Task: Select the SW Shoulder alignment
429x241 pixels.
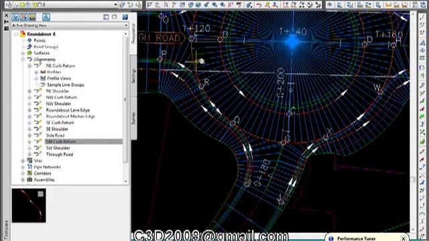Action: coord(58,148)
